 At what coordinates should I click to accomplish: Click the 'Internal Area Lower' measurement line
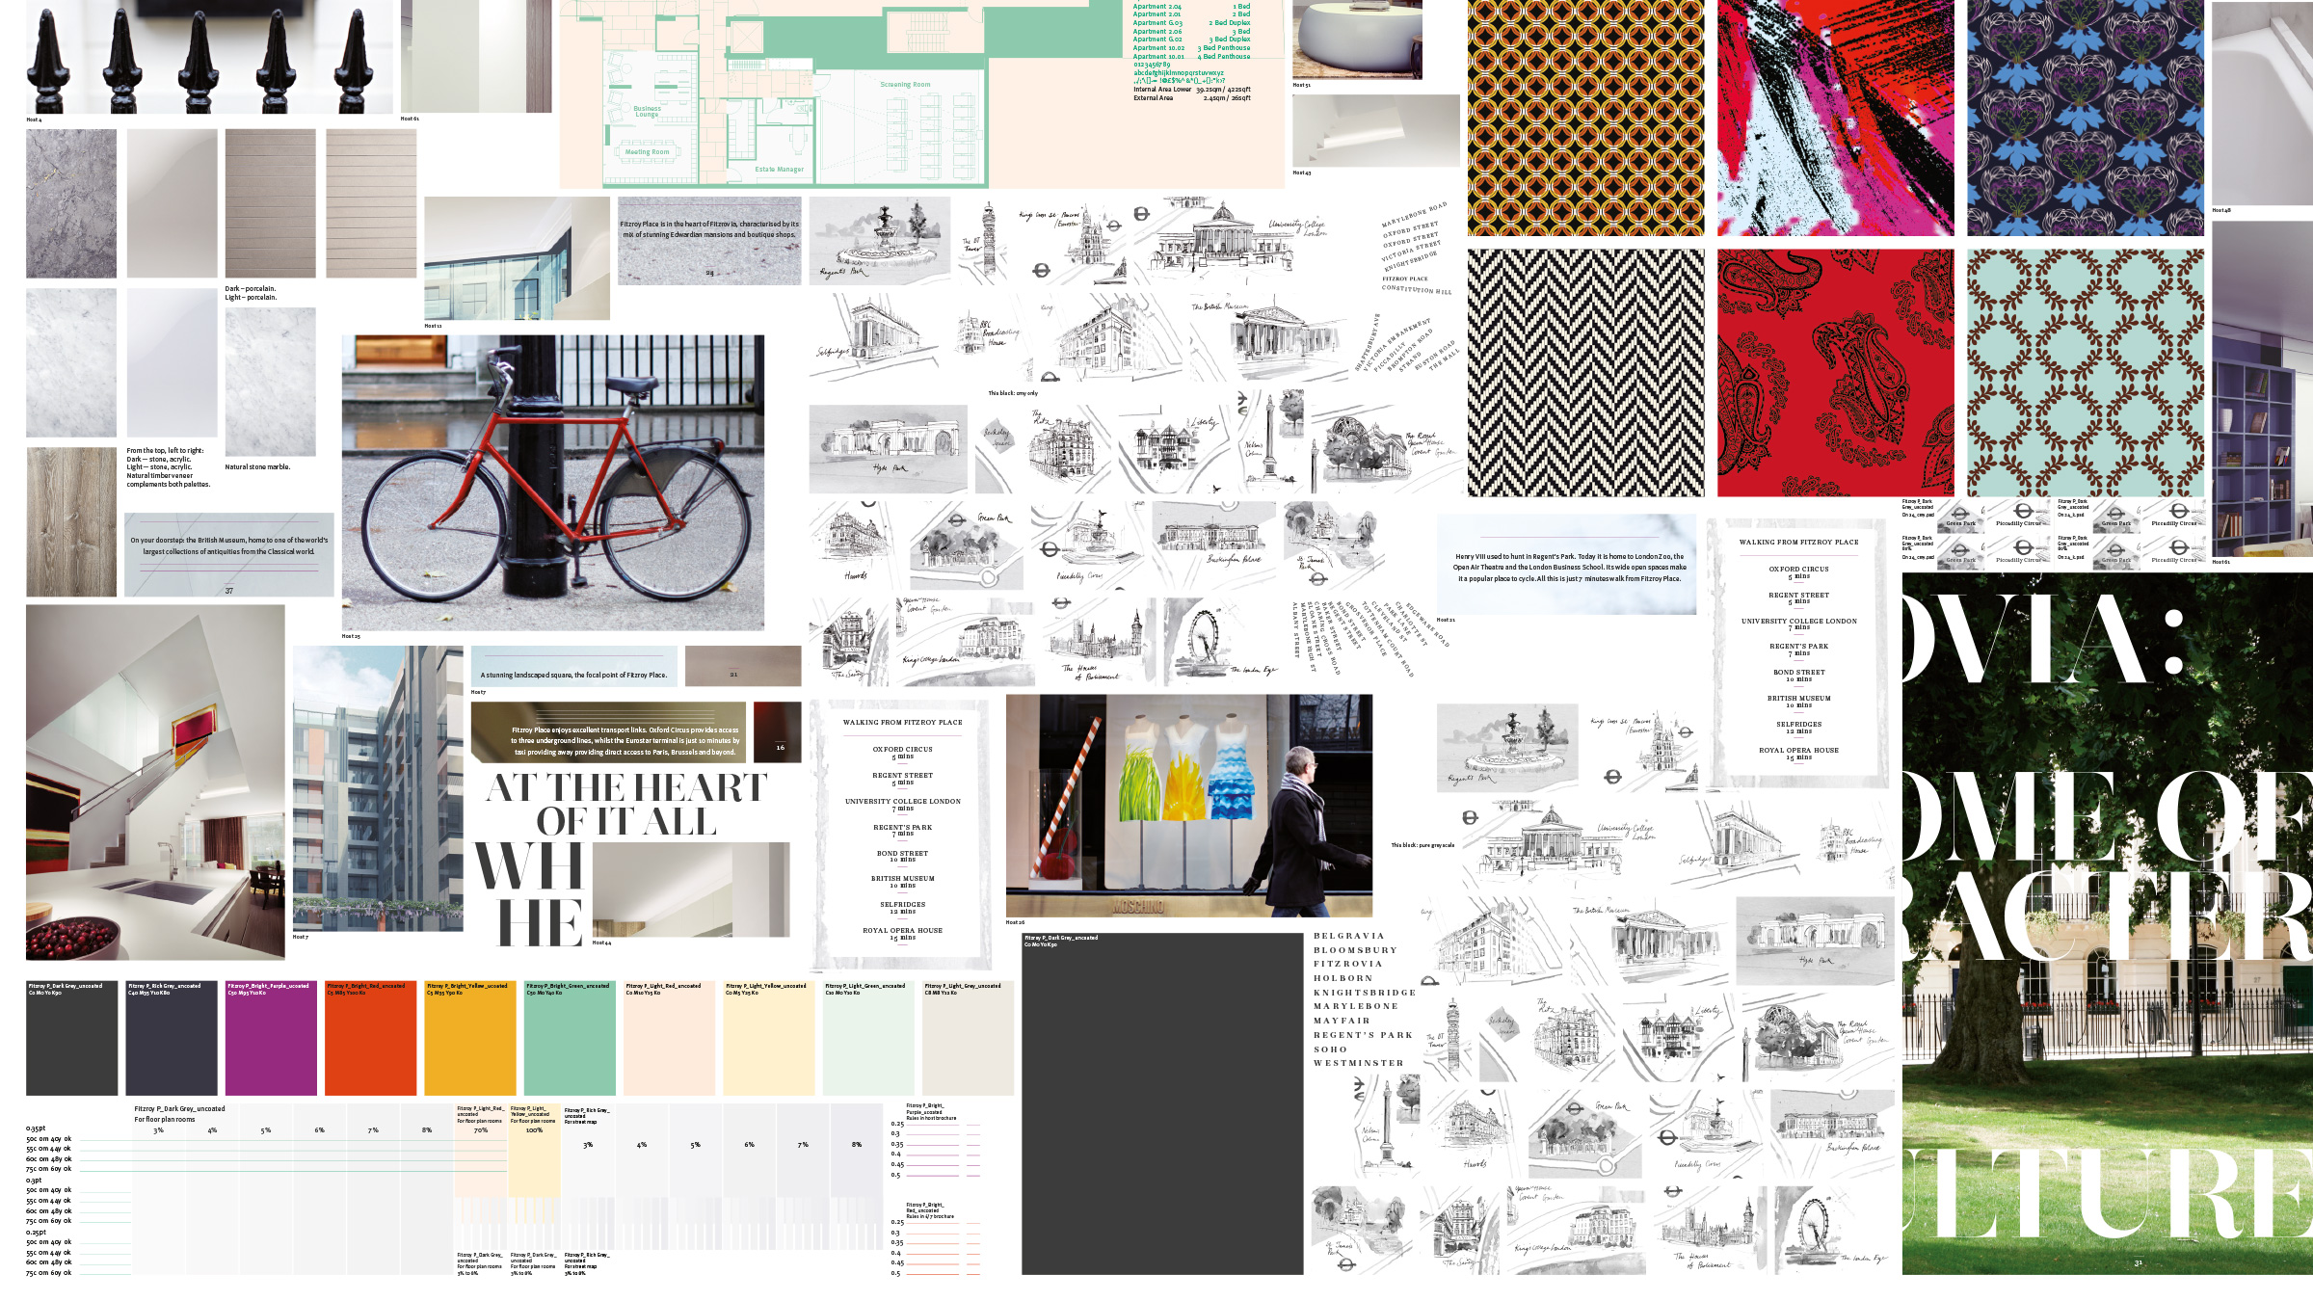[x=1191, y=89]
